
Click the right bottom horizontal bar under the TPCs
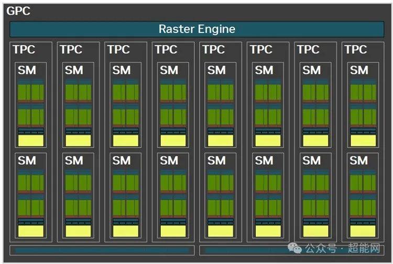click(246, 250)
